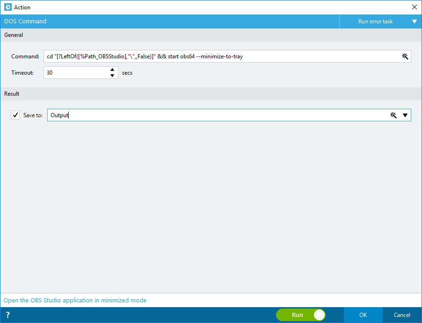
Task: Click the magic wand icon in Save to field
Action: 393,115
